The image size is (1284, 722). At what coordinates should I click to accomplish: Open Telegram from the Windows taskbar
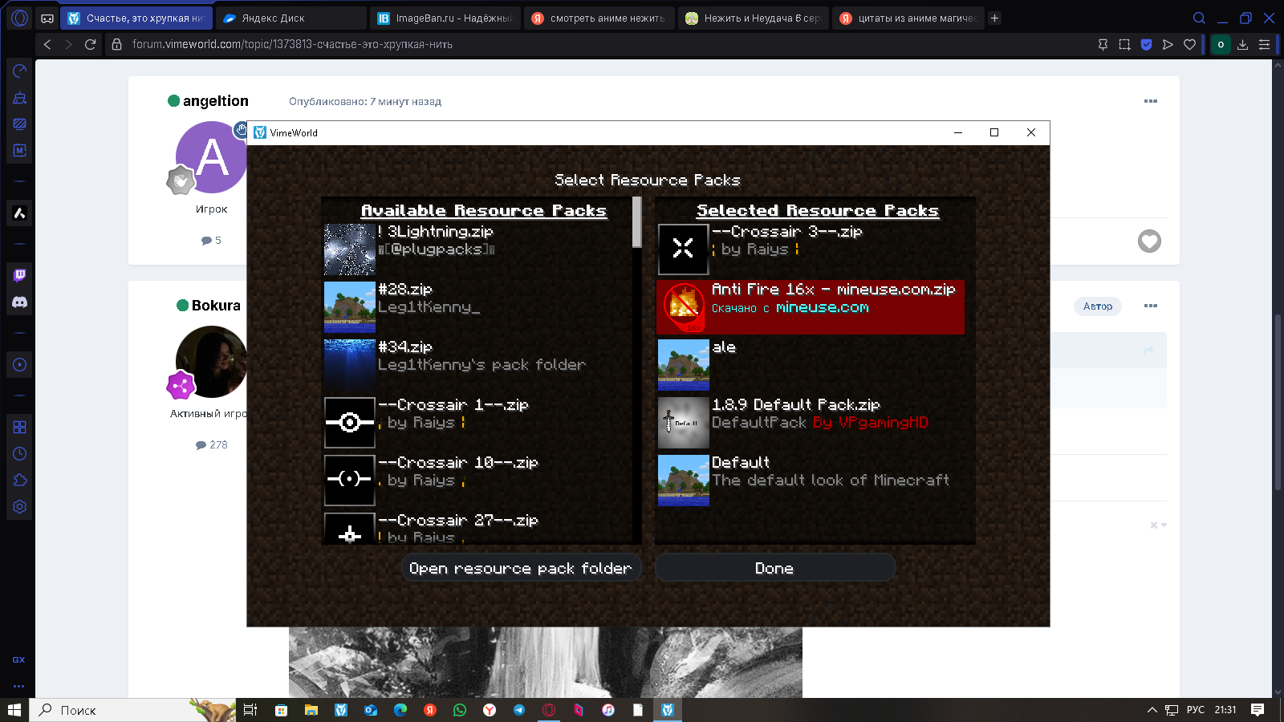(519, 710)
